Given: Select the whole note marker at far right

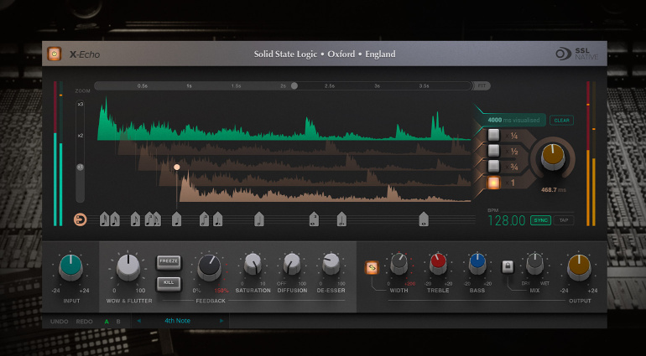Looking at the screenshot, I should (x=424, y=219).
